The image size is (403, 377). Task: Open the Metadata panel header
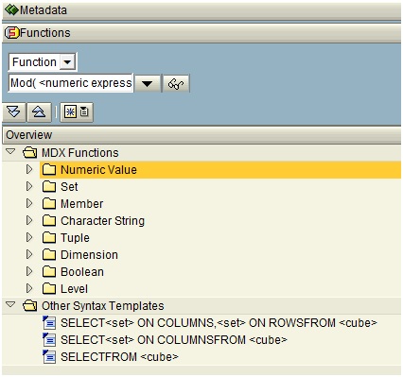(201, 10)
